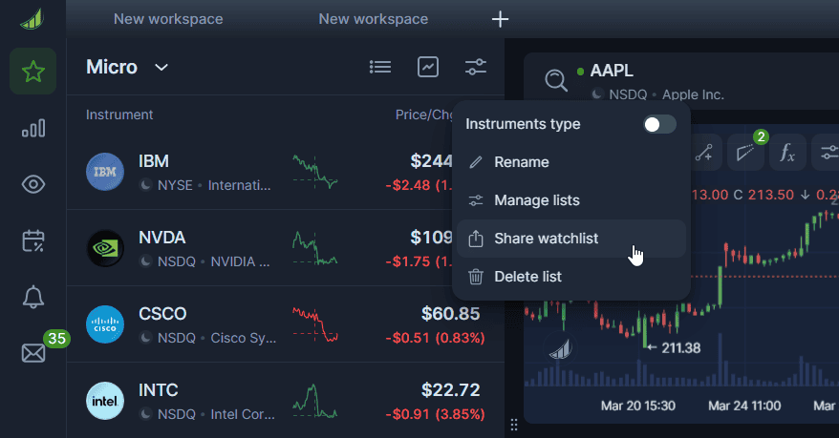
Task: Click the AAPL symbol title in chart
Action: 612,71
